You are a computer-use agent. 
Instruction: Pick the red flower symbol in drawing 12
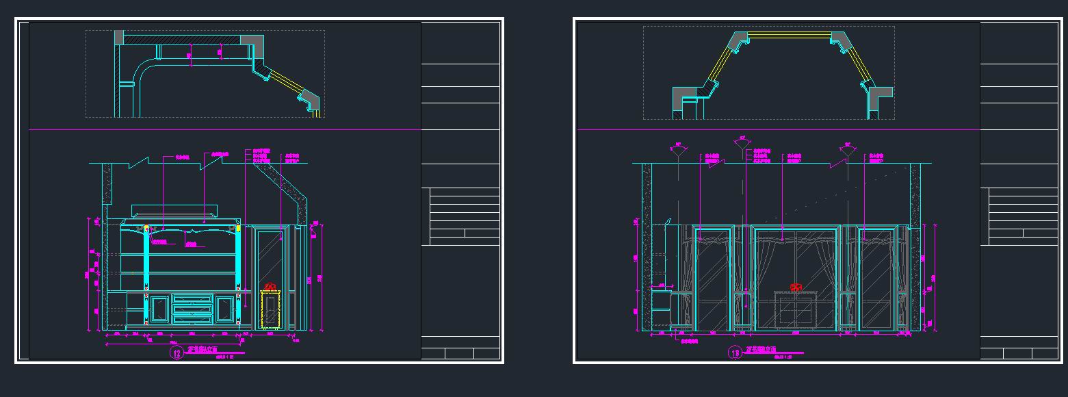[270, 287]
